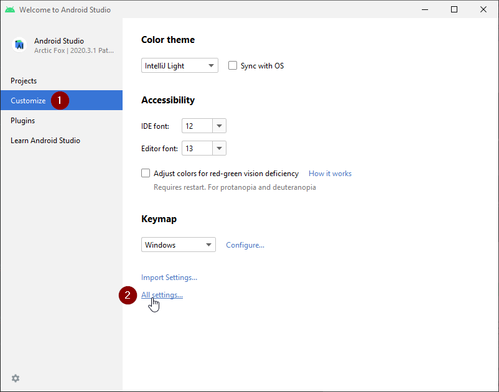
Task: Open the Windows keymap dropdown
Action: [178, 245]
